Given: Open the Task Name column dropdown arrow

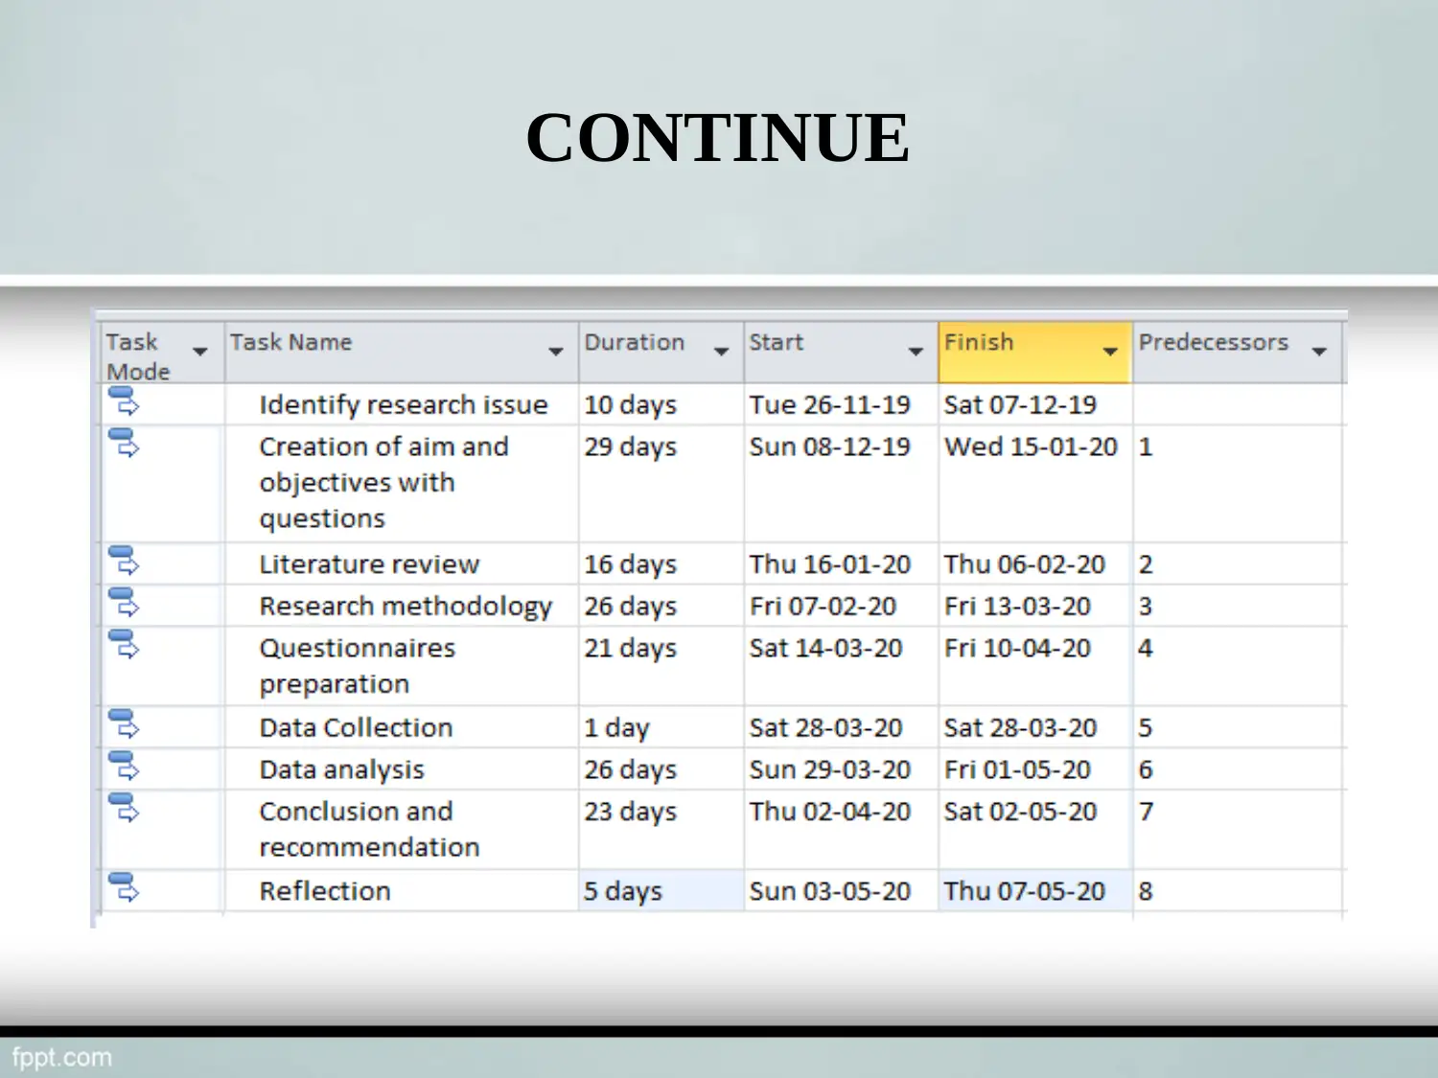Looking at the screenshot, I should pos(556,352).
